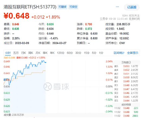Choose the 15分 interval tab
The height and width of the screenshot is (118, 141).
click(x=87, y=53)
